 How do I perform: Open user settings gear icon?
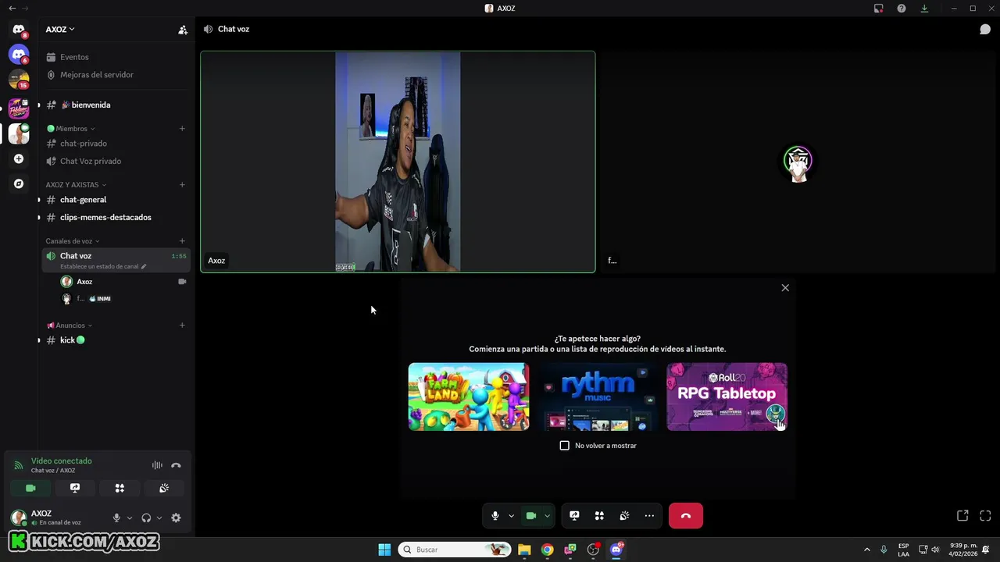tap(176, 518)
